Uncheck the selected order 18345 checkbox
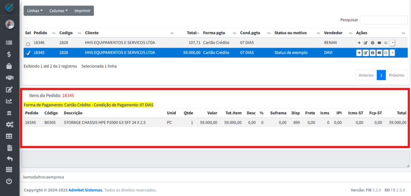Image resolution: width=411 pixels, height=196 pixels. point(28,53)
